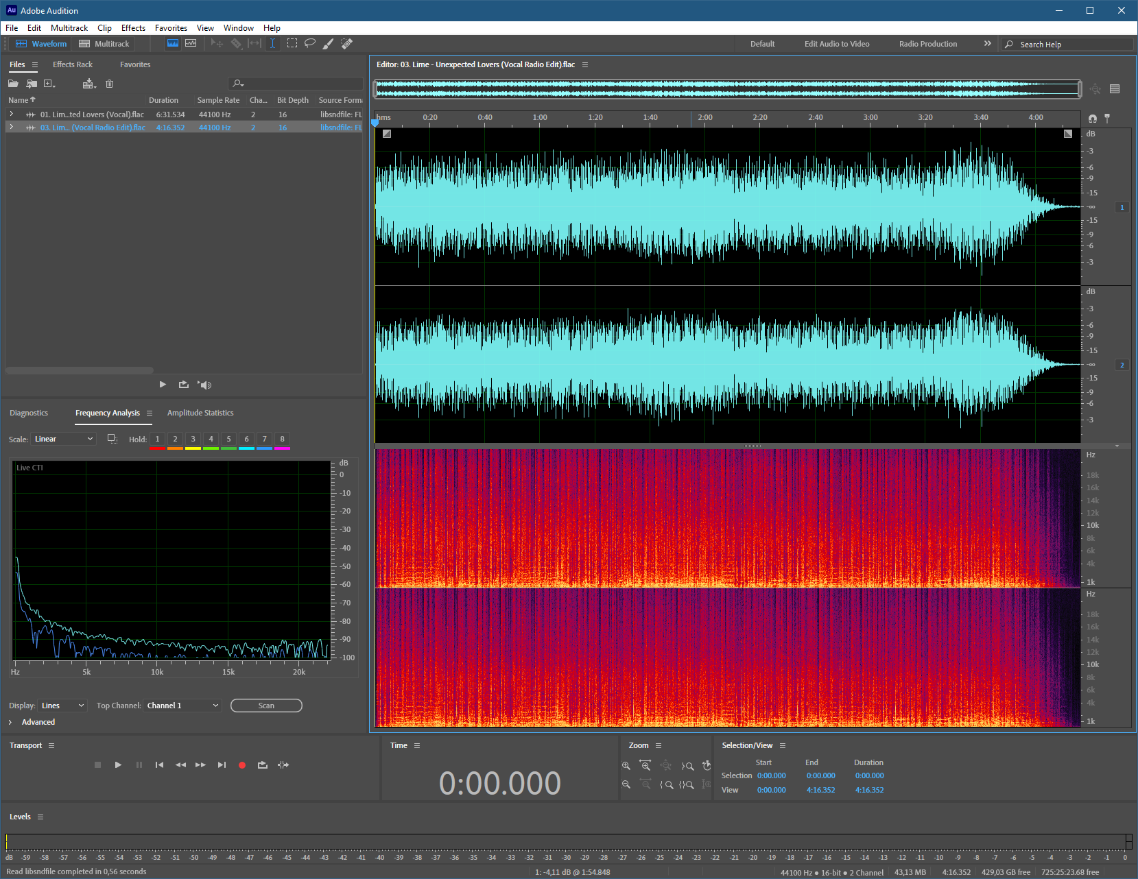Switch to the Amplitude Statistics tab

tap(200, 413)
